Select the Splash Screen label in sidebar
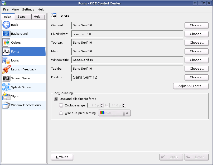Viewport: 213px width, 165px height. point(22,87)
